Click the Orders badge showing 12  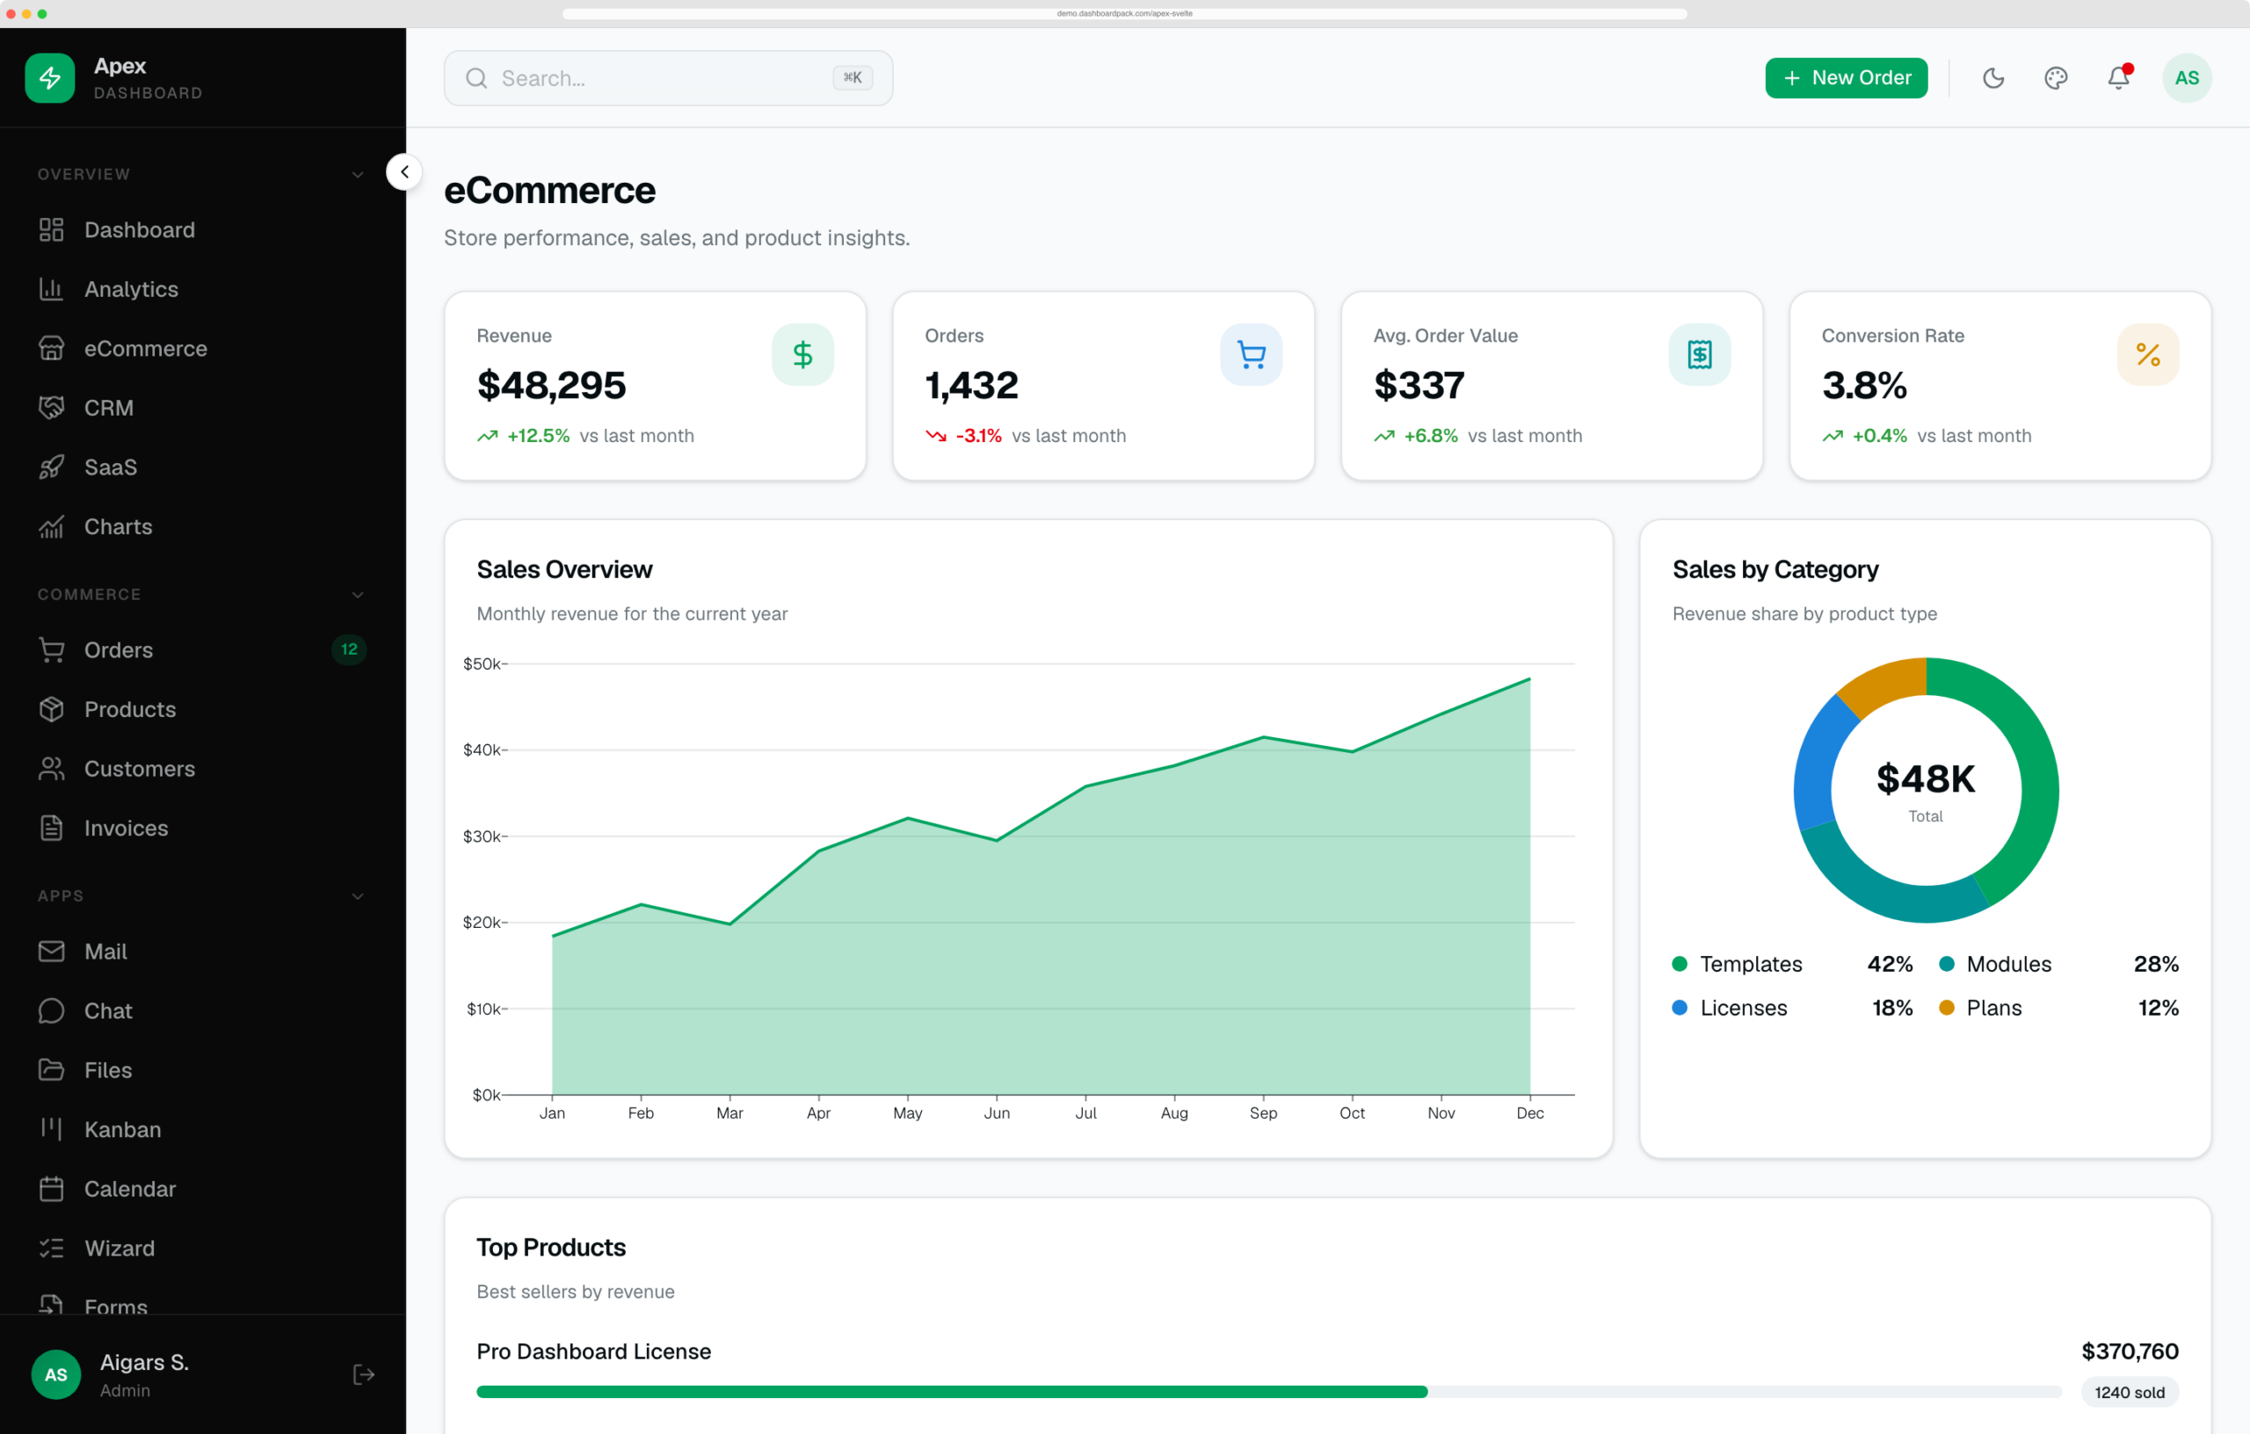[x=349, y=650]
